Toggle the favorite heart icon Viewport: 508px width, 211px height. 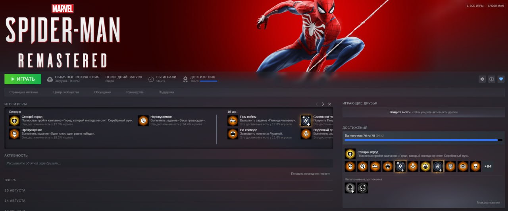[x=501, y=79]
